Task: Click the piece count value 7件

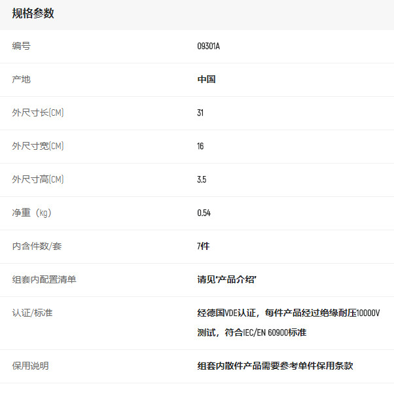Action: pyautogui.click(x=203, y=247)
